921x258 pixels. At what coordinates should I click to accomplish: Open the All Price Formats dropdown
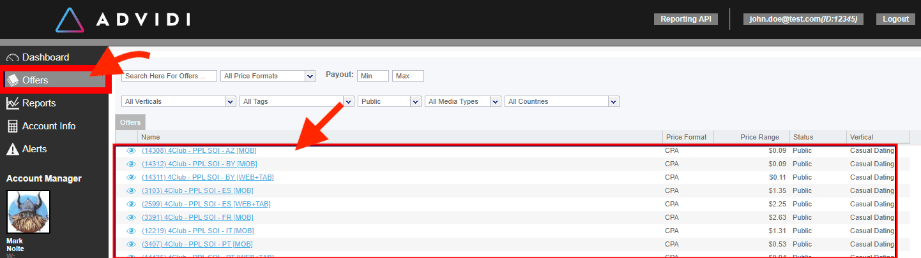pyautogui.click(x=268, y=76)
